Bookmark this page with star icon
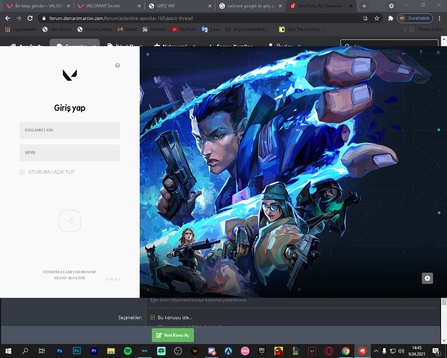Viewport: 447px width, 358px height. 377,18
